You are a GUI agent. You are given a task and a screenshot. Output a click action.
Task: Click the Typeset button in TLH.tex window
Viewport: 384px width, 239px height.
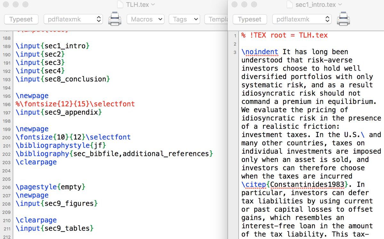21,19
